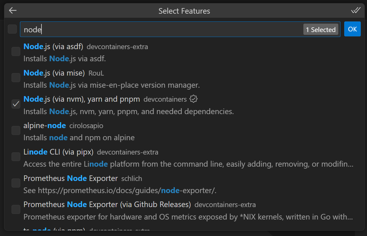Enable the Node.js (via mise) checkbox
This screenshot has width=367, height=236.
tap(16, 78)
